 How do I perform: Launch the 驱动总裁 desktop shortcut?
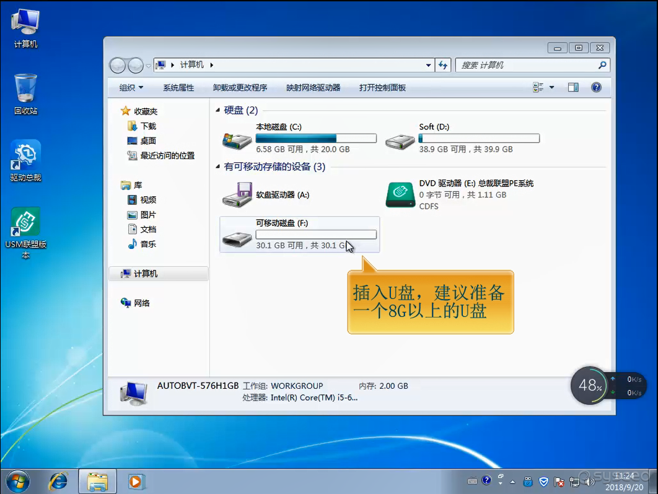pos(25,161)
